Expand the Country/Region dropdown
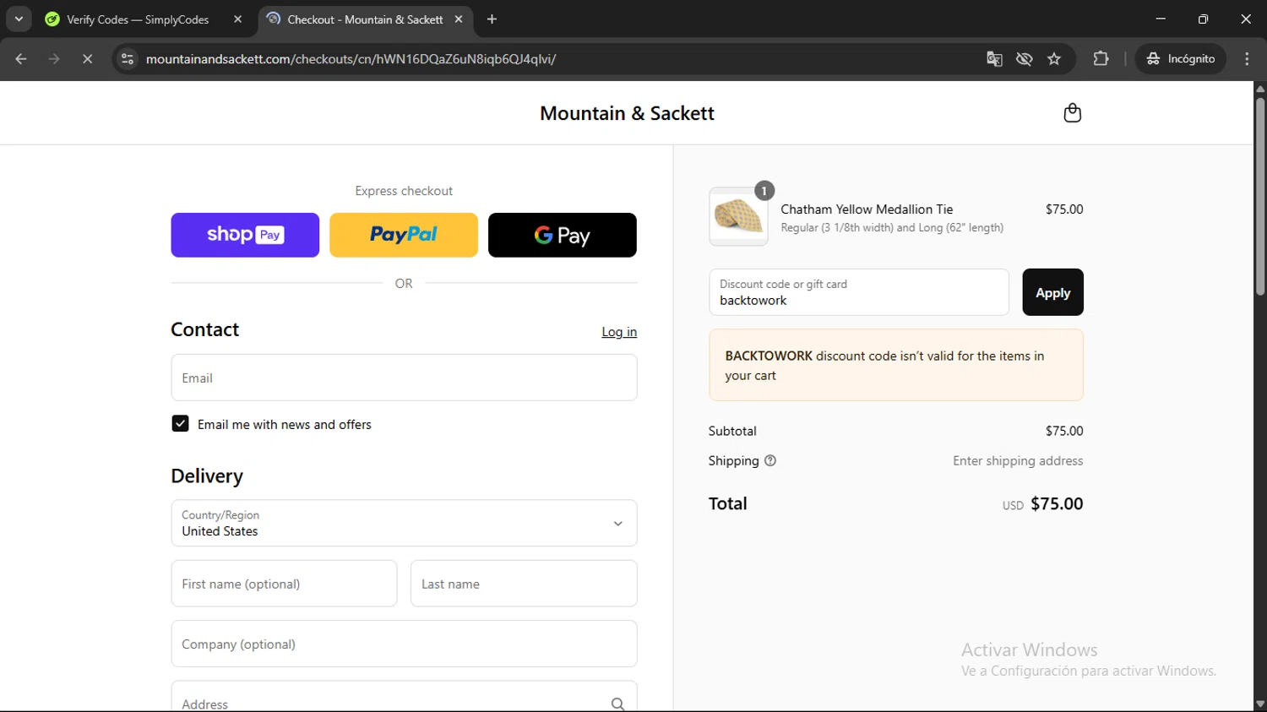This screenshot has height=712, width=1267. [404, 523]
